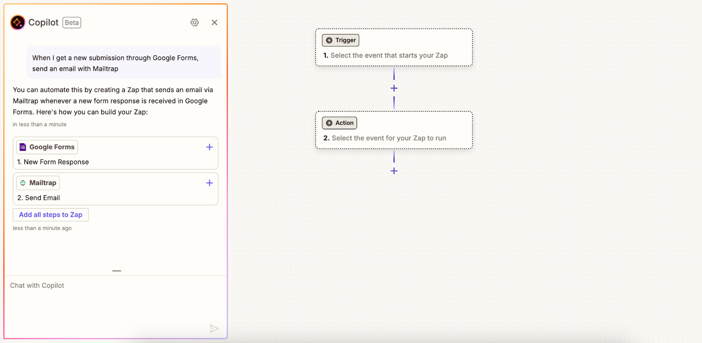Open Copilot settings gear
The height and width of the screenshot is (343, 702).
[194, 22]
